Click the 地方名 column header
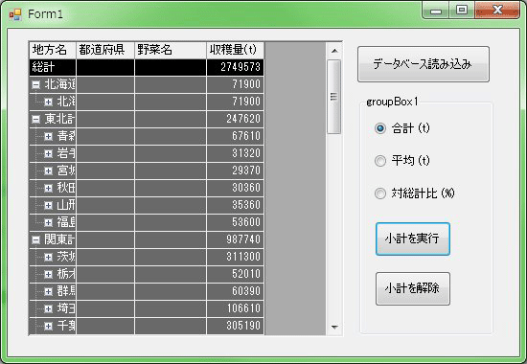 [x=53, y=50]
